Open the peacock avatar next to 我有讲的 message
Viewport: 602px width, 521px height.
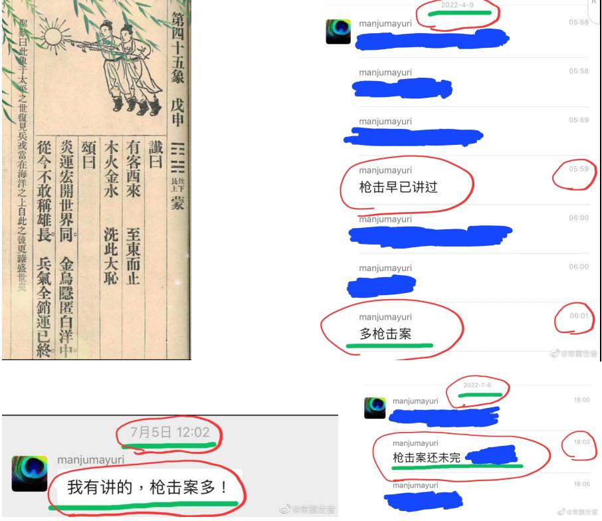click(29, 473)
